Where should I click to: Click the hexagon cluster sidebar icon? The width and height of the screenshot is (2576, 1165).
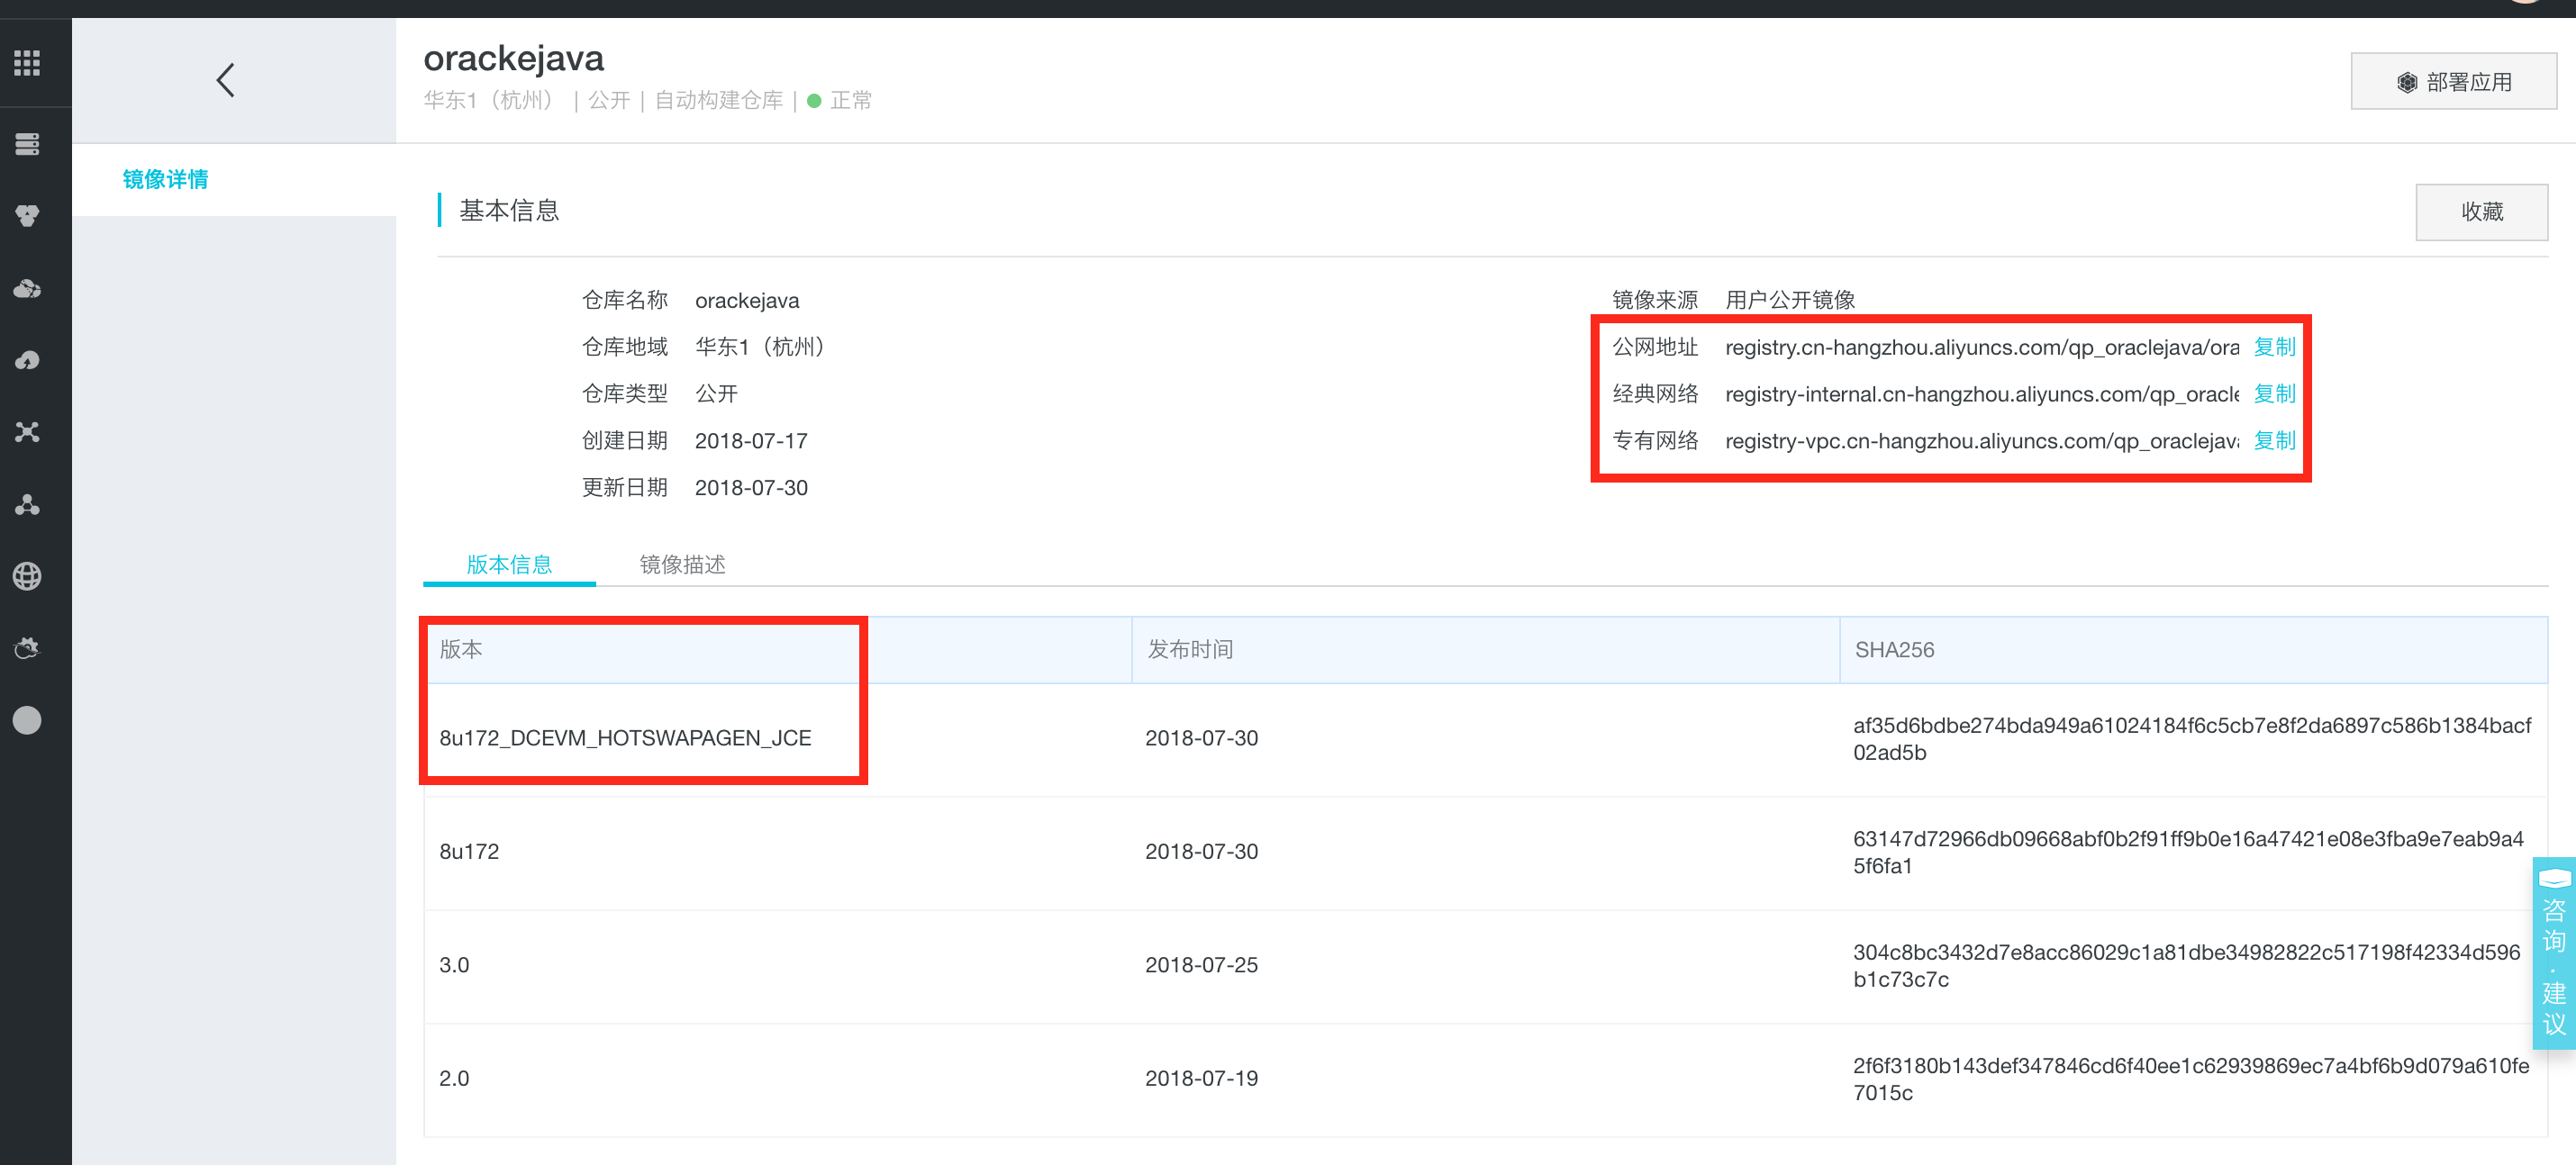point(27,216)
